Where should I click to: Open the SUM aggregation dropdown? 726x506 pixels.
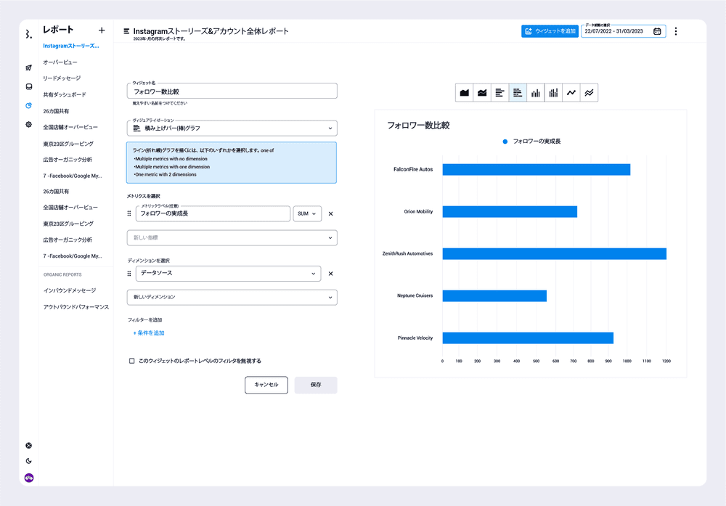[x=307, y=214]
